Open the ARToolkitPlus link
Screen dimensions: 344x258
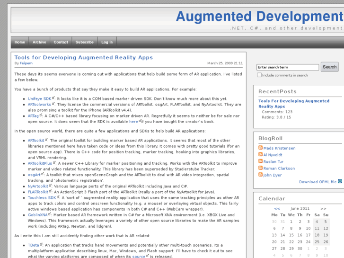click(40, 163)
